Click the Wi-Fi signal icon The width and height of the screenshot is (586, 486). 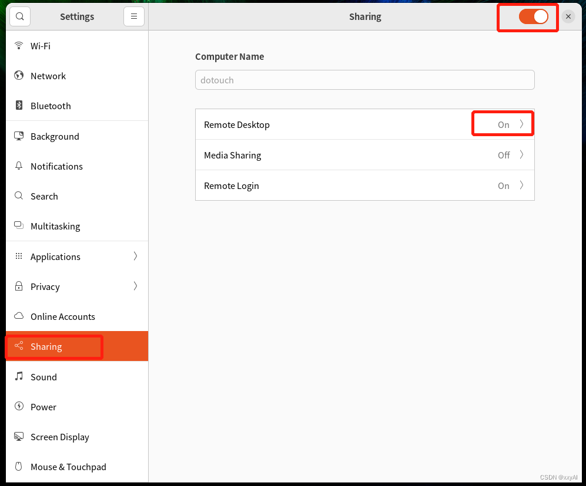click(19, 46)
